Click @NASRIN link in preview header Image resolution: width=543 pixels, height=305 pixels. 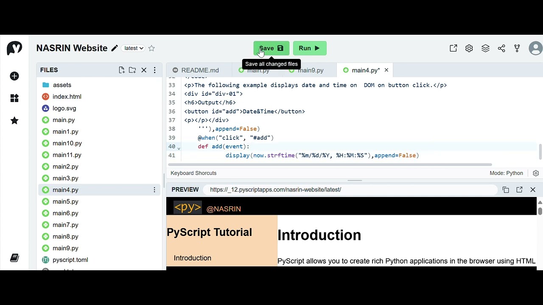click(224, 209)
